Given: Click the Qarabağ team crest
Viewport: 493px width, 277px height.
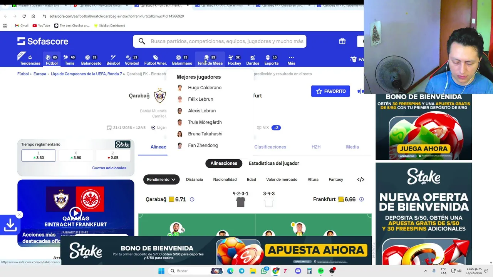Looking at the screenshot, I should coord(159,96).
